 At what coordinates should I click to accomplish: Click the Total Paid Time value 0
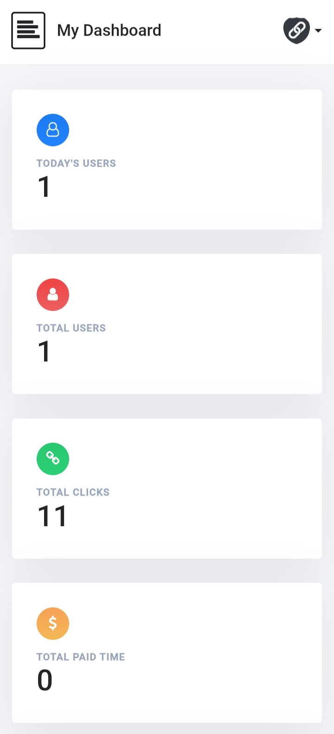pyautogui.click(x=45, y=681)
